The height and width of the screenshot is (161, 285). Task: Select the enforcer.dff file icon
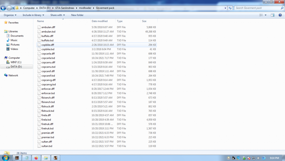point(39,89)
